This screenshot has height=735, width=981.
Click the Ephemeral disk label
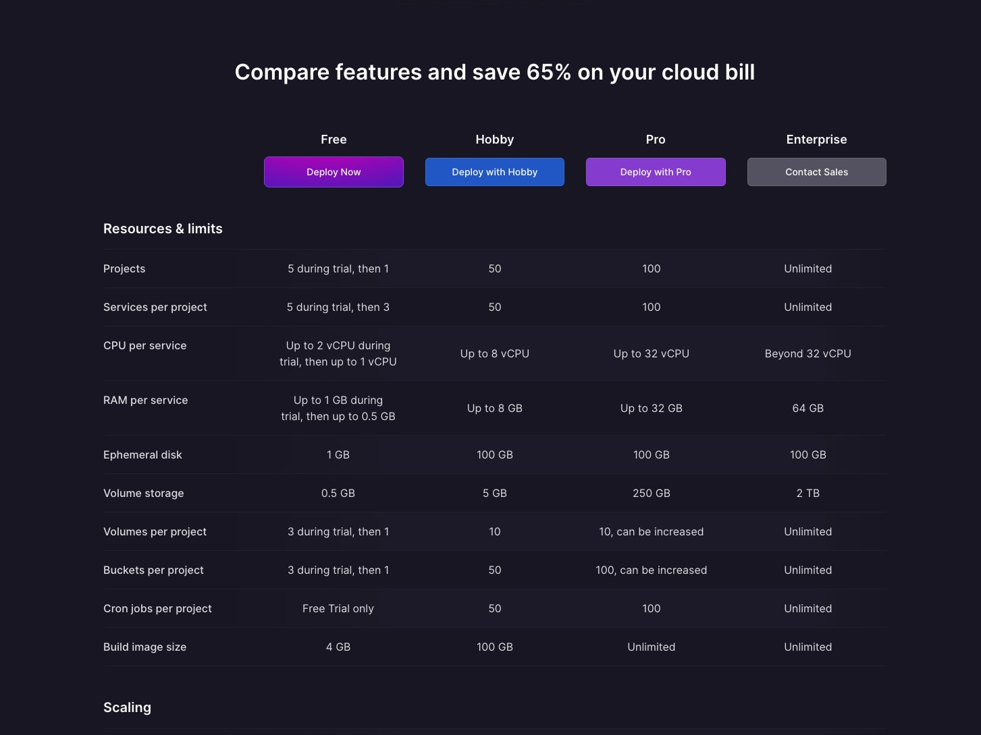pyautogui.click(x=142, y=454)
